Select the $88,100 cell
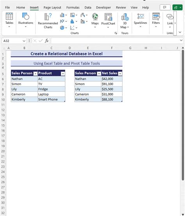 click(112, 99)
